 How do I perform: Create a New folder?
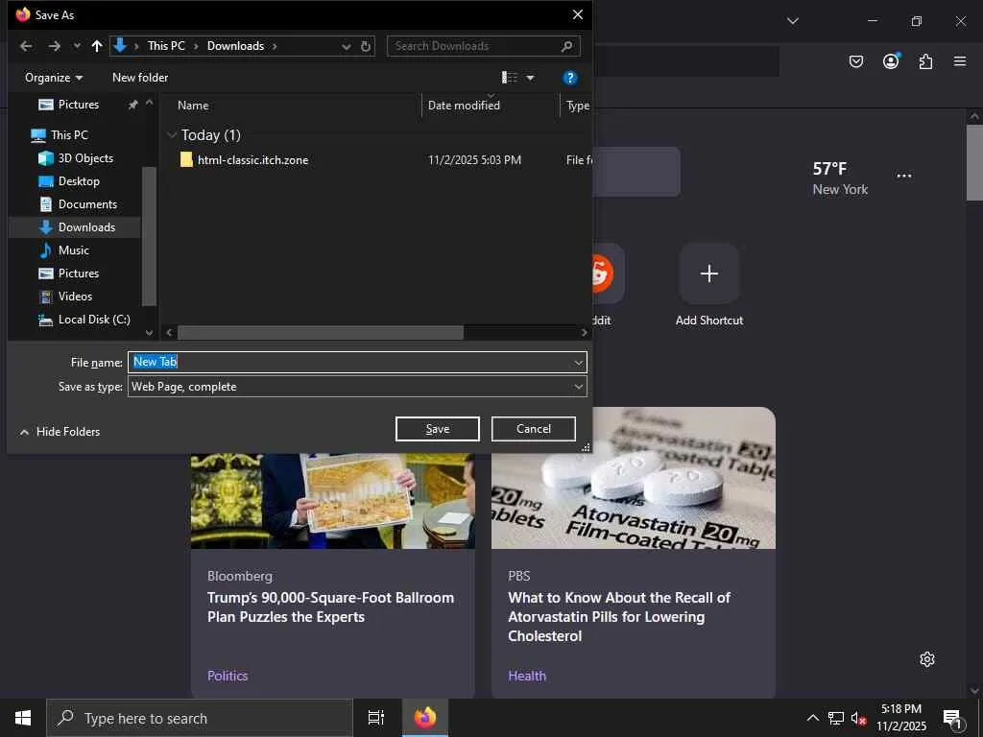coord(140,78)
